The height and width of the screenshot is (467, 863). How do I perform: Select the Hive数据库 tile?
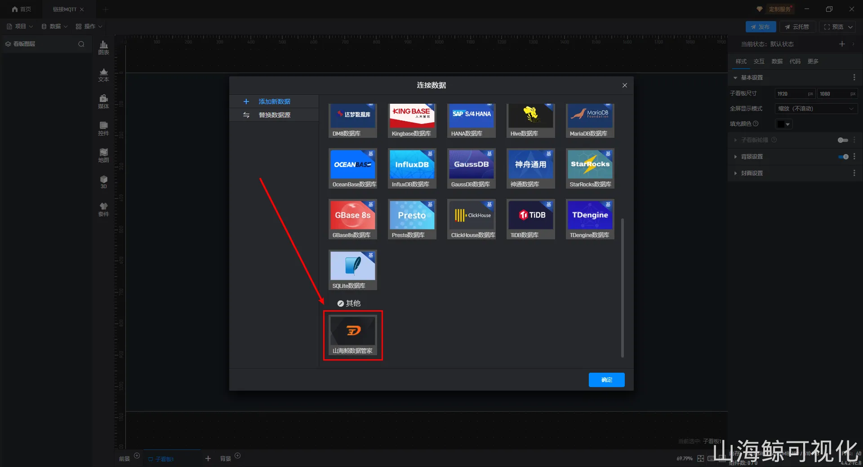pyautogui.click(x=531, y=121)
